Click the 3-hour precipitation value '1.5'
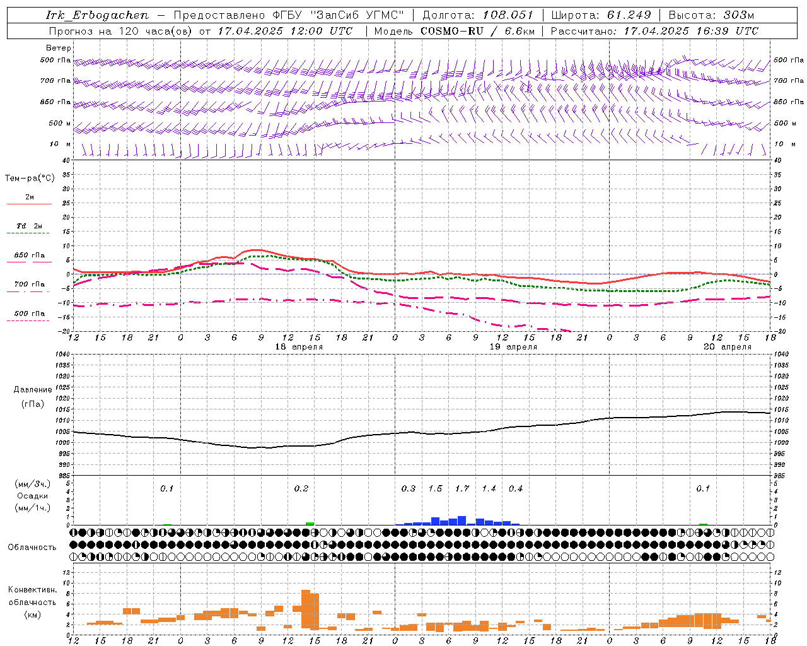 [x=435, y=489]
